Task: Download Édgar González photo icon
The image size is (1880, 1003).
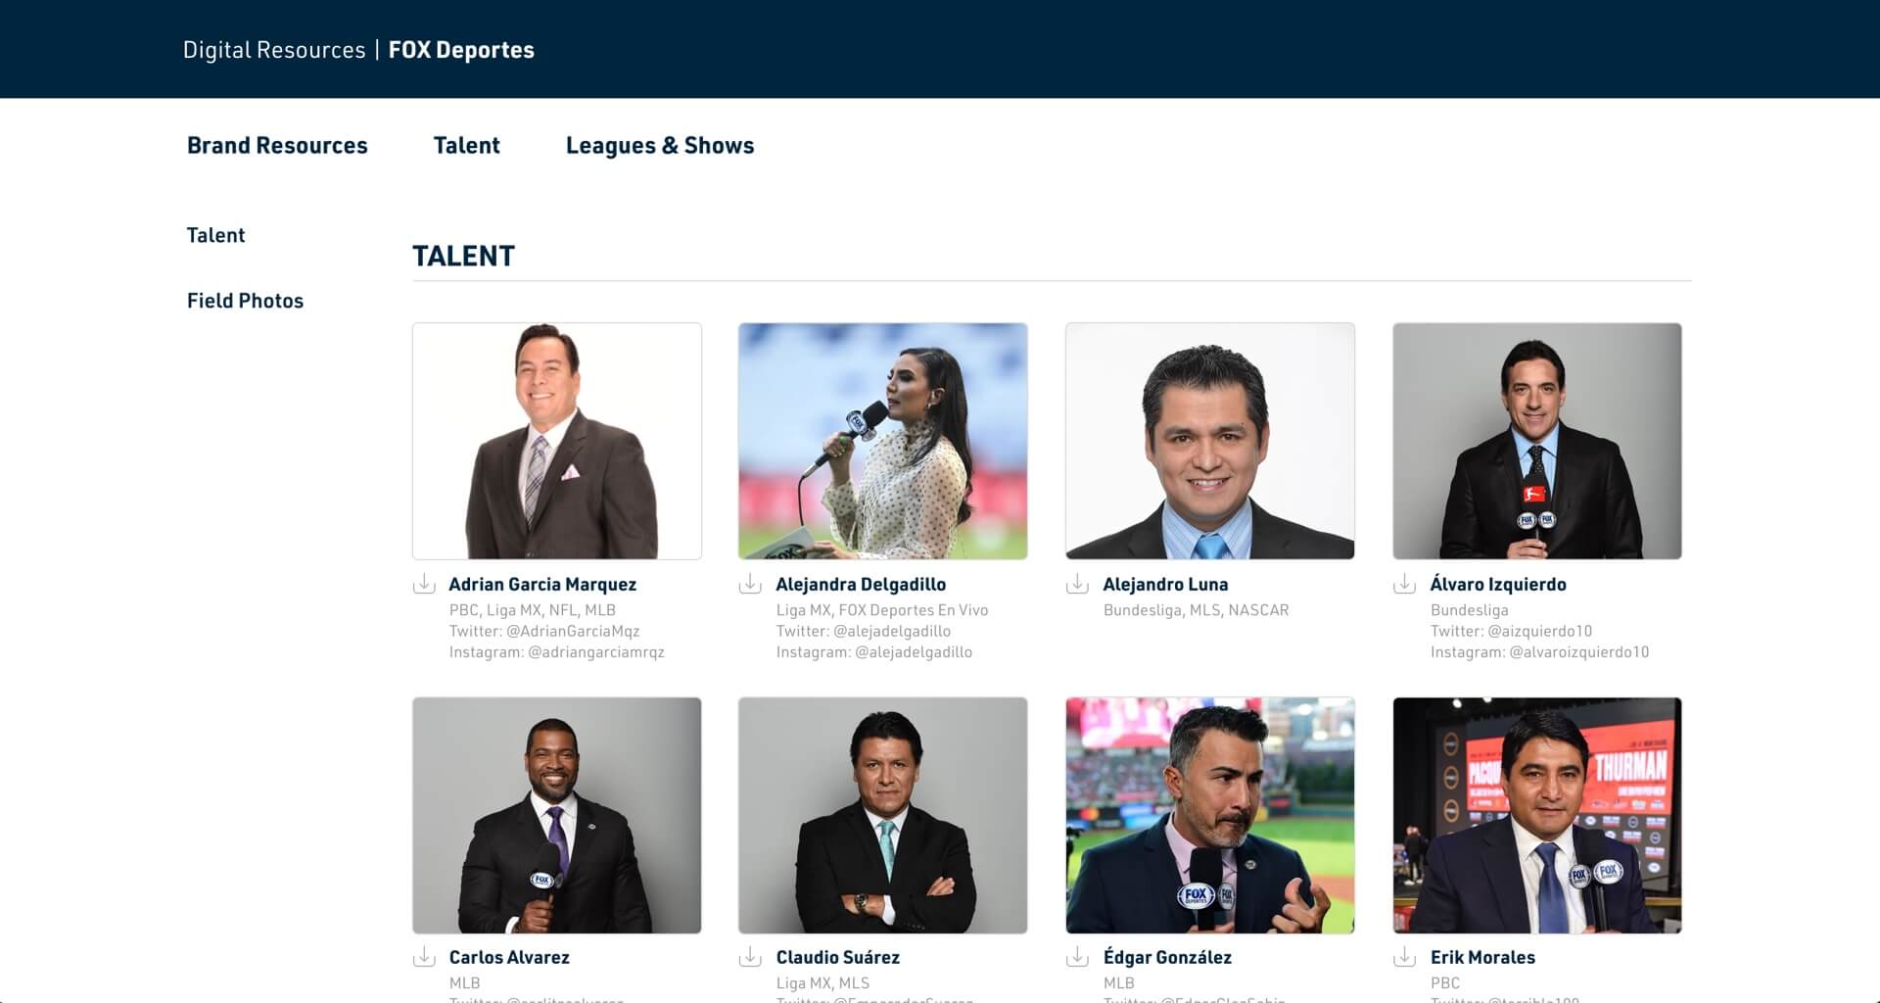Action: click(1077, 957)
